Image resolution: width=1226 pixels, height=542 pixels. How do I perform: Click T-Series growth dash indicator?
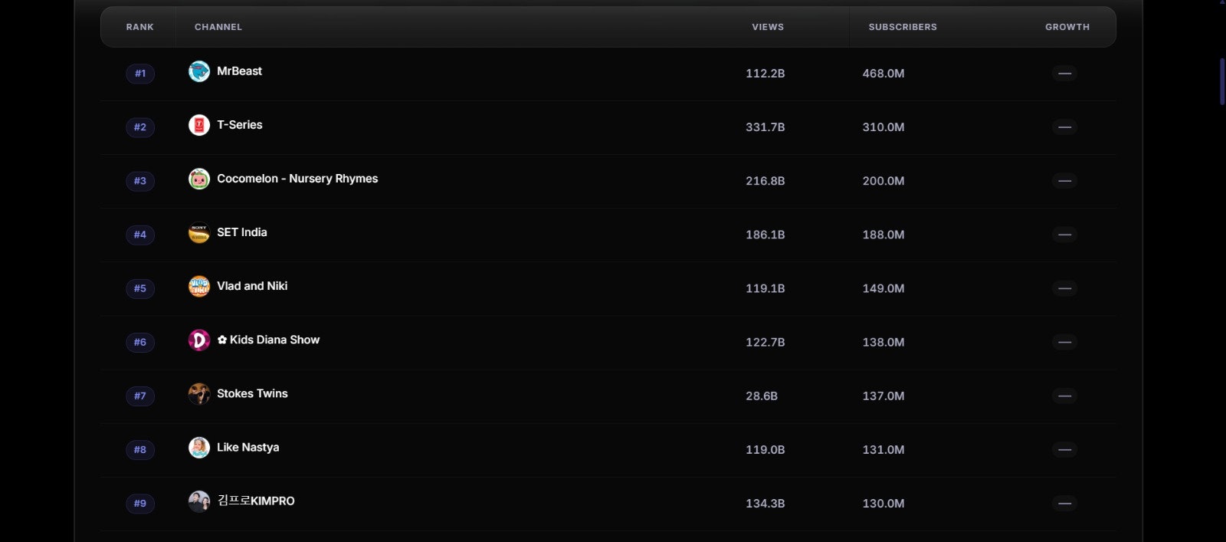coord(1064,127)
